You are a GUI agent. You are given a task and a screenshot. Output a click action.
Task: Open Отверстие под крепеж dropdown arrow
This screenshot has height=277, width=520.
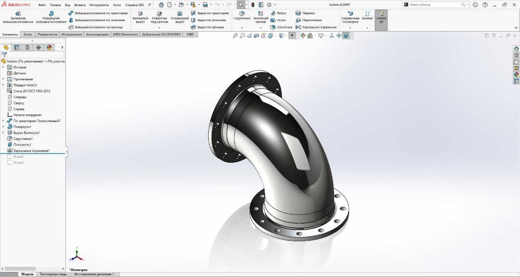point(159,28)
